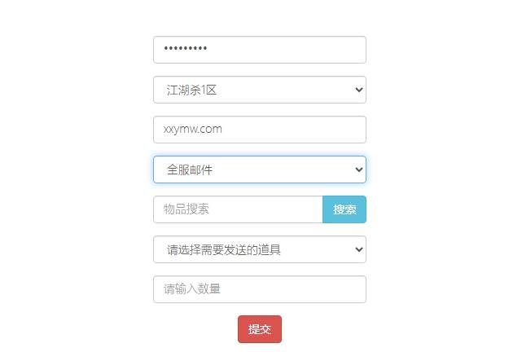Click the 江湖杀1区 label text in selector
The width and height of the screenshot is (522, 361).
pyautogui.click(x=191, y=90)
